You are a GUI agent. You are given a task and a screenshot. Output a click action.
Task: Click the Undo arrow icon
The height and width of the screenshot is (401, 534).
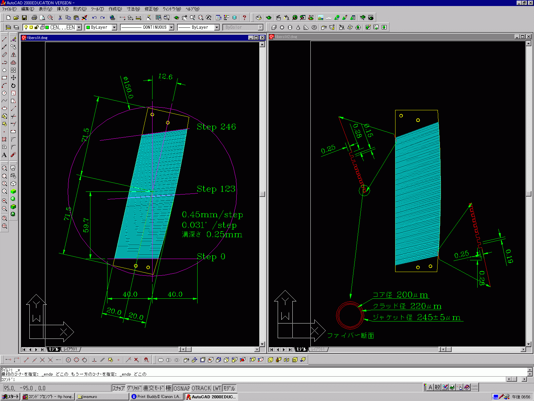[x=94, y=18]
